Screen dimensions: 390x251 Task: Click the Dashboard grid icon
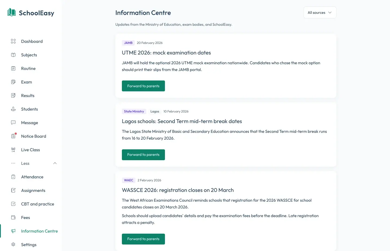[13, 41]
